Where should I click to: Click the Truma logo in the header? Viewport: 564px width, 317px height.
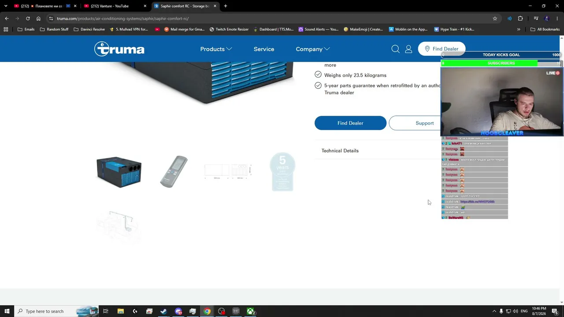point(119,49)
